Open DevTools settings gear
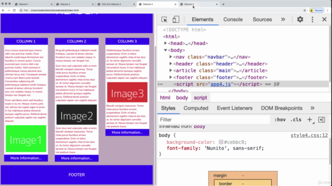The width and height of the screenshot is (332, 186). [300, 20]
